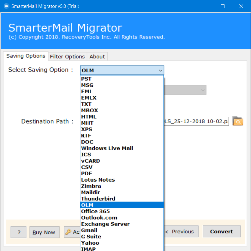Select Windows Live Mail option
This screenshot has width=251, height=251.
[x=122, y=148]
